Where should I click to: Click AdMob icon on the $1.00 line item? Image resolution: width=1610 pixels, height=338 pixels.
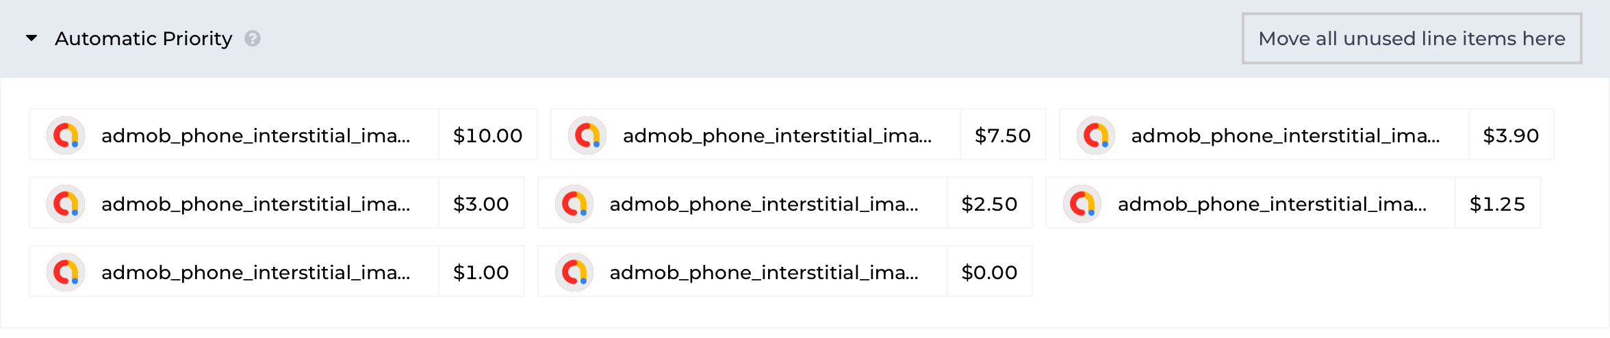pyautogui.click(x=66, y=272)
